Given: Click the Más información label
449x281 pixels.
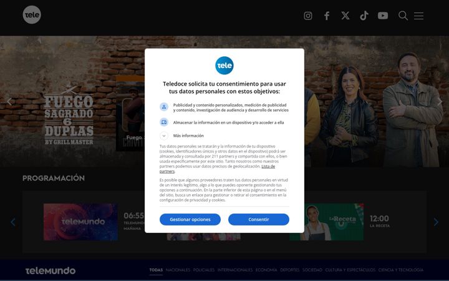Looking at the screenshot, I should coord(188,136).
